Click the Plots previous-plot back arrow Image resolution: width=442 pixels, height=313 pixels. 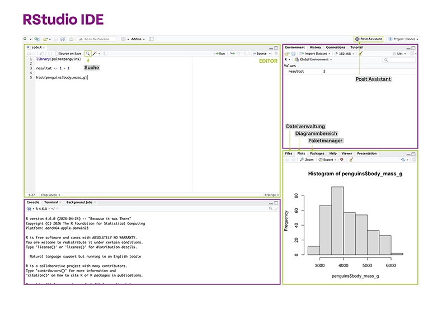(x=287, y=160)
